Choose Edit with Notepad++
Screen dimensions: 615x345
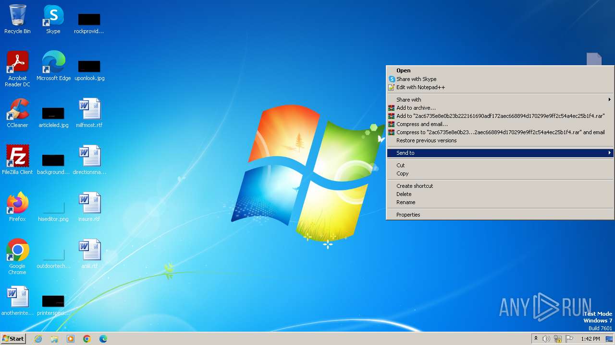coord(500,87)
